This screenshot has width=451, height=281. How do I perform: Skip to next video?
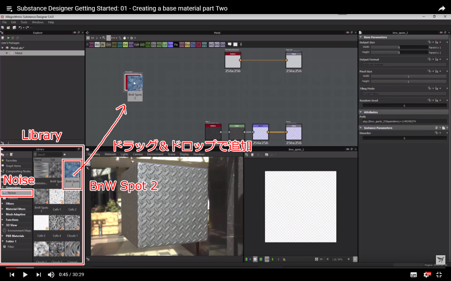[x=39, y=274]
